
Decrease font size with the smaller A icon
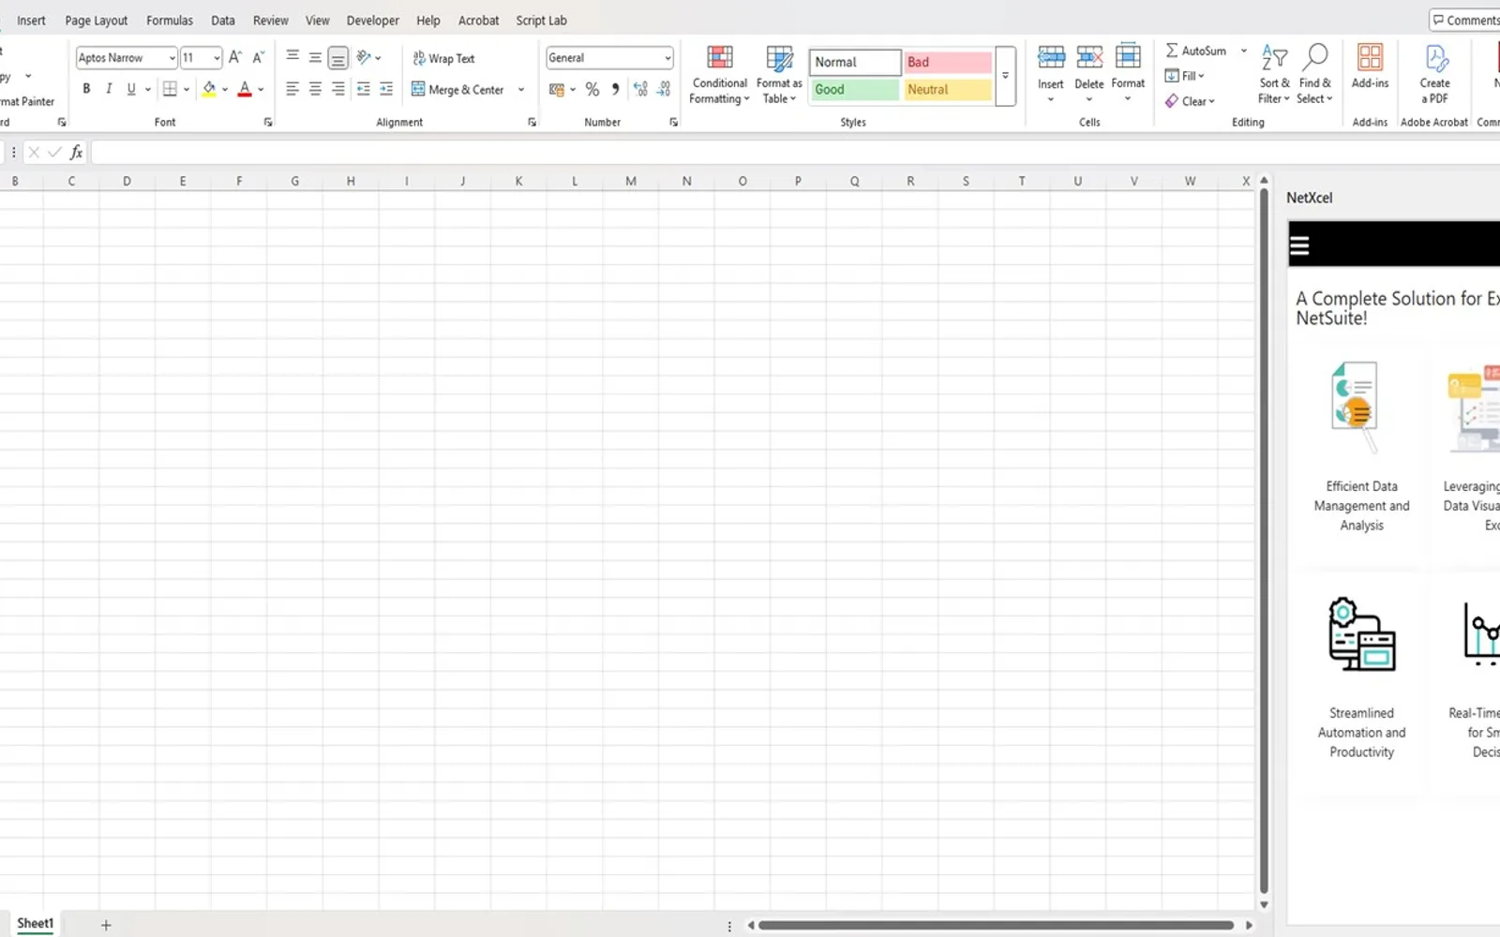[x=259, y=57]
